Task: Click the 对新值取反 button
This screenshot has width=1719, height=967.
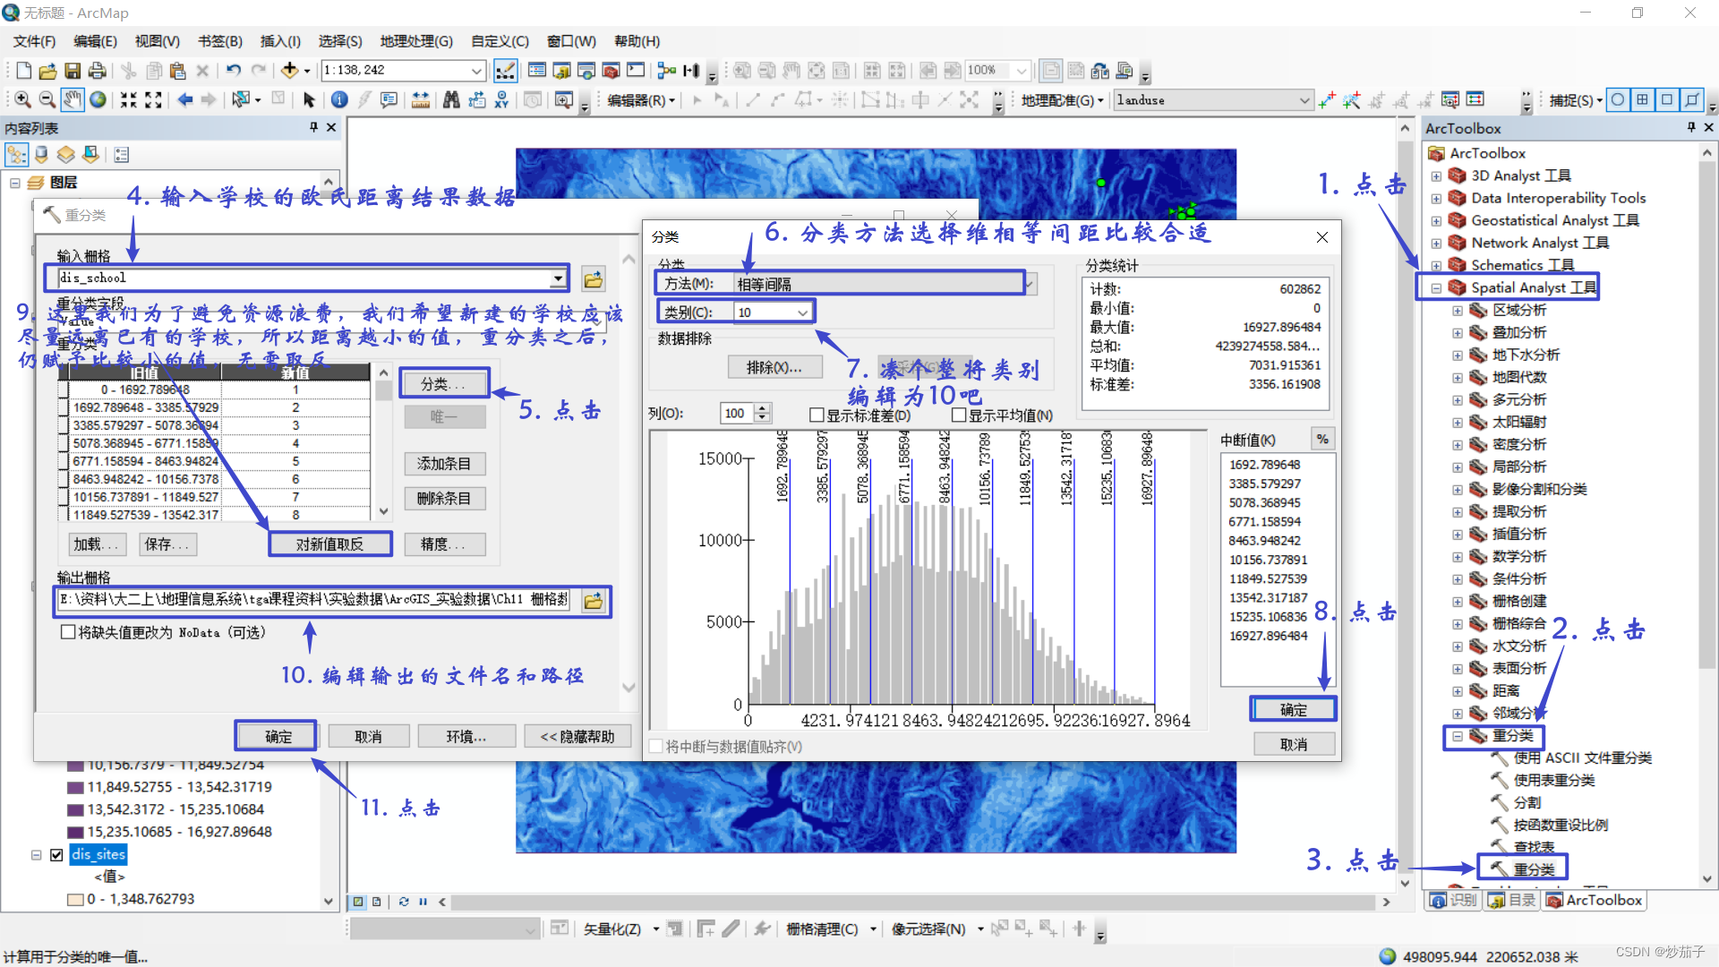Action: point(329,544)
